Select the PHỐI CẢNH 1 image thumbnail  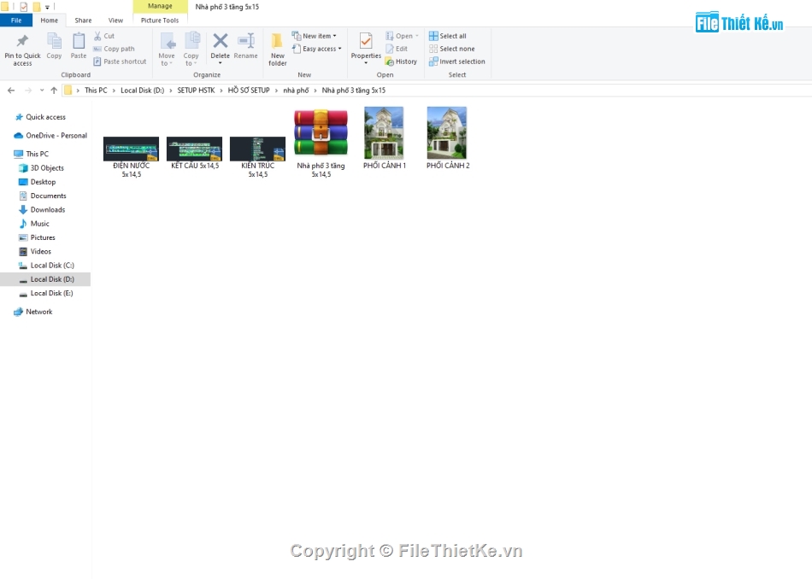tap(384, 133)
